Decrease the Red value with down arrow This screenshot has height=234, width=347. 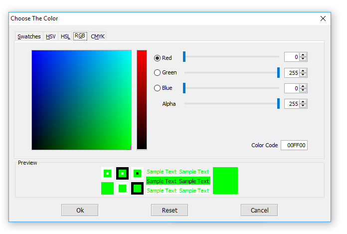point(303,59)
